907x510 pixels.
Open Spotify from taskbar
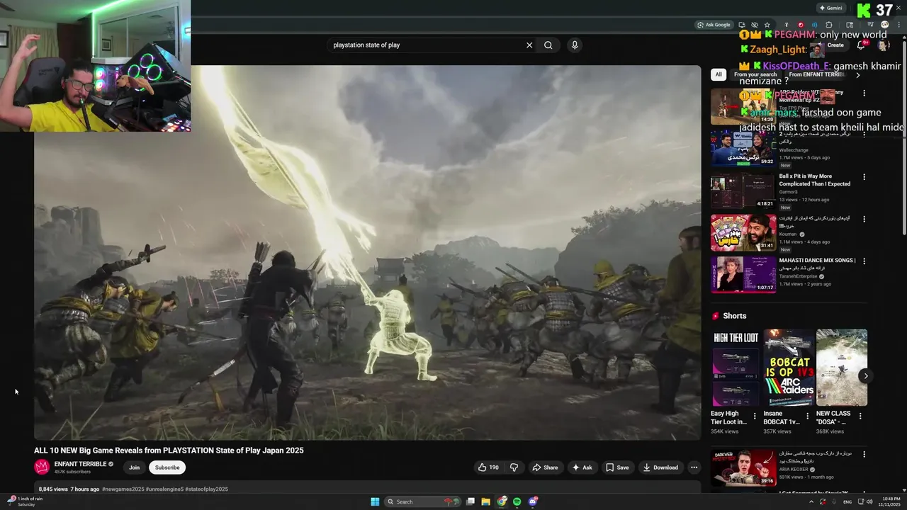(517, 501)
